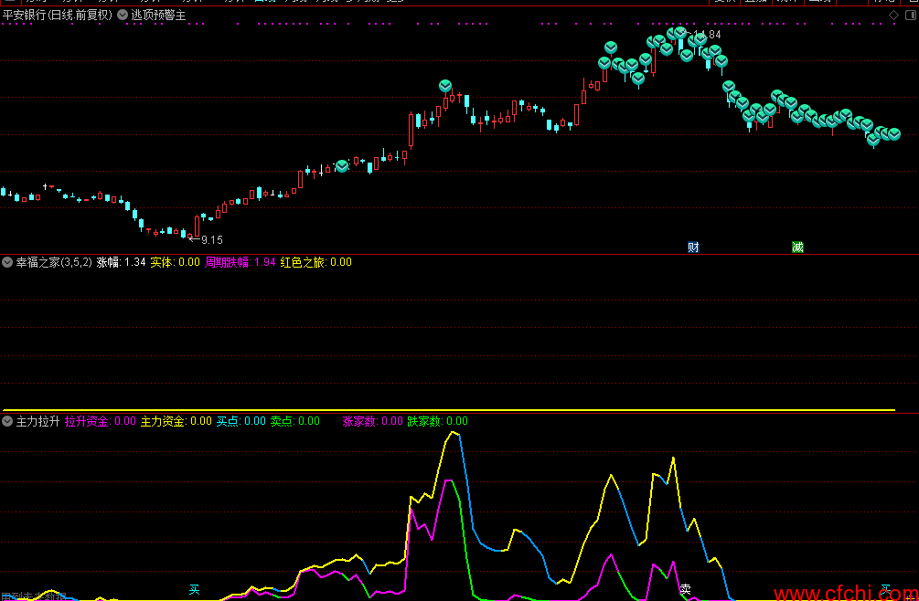
Task: Click the 主力拉升 indicator label
Action: click(37, 422)
